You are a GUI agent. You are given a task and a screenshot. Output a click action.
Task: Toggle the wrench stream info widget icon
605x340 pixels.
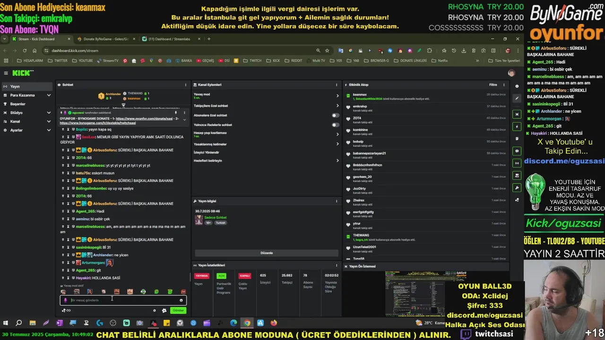point(517,187)
